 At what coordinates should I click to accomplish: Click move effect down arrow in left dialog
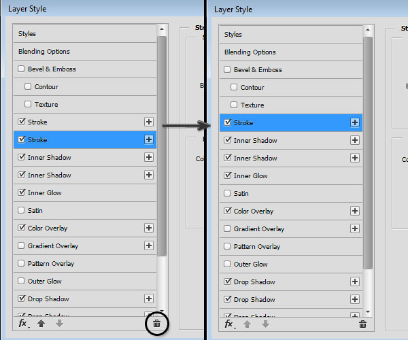click(x=59, y=324)
